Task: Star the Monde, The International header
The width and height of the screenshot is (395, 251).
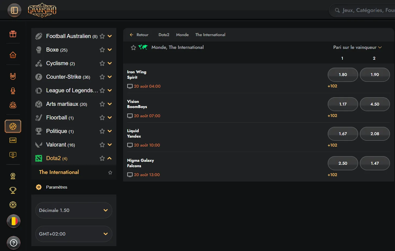Action: point(133,47)
